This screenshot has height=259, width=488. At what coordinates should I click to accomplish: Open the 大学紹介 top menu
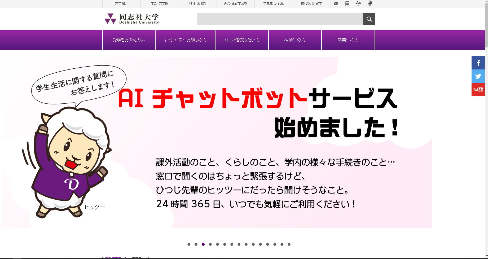(x=121, y=4)
